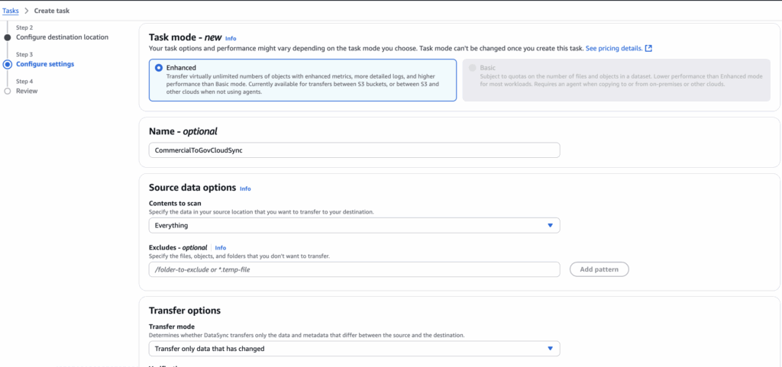
Task: Go to Tasks breadcrumb link
Action: (x=9, y=11)
